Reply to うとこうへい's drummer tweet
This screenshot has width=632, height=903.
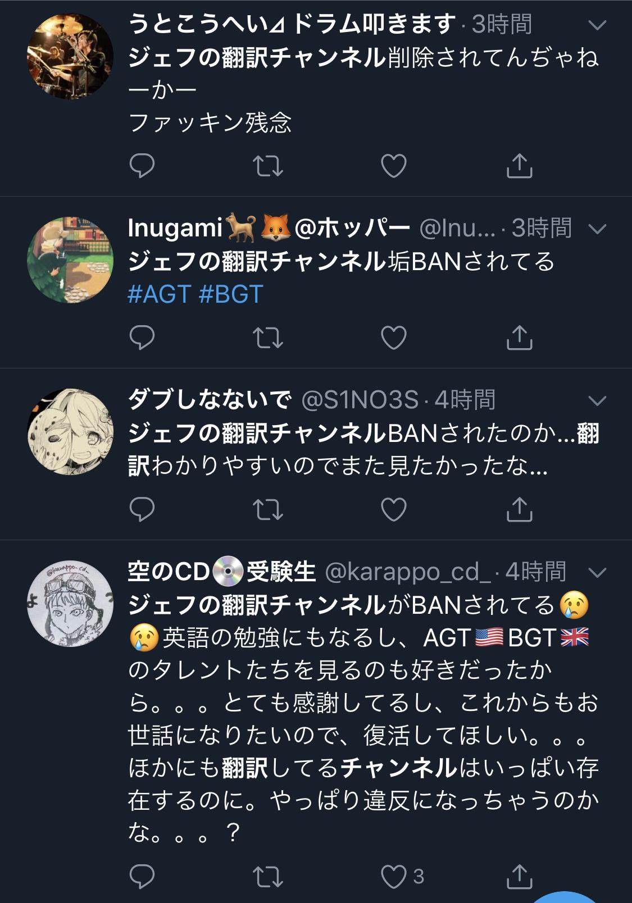coord(142,166)
